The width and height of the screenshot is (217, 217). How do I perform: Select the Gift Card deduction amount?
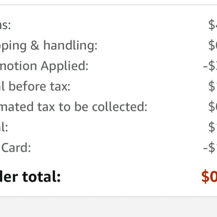(210, 148)
